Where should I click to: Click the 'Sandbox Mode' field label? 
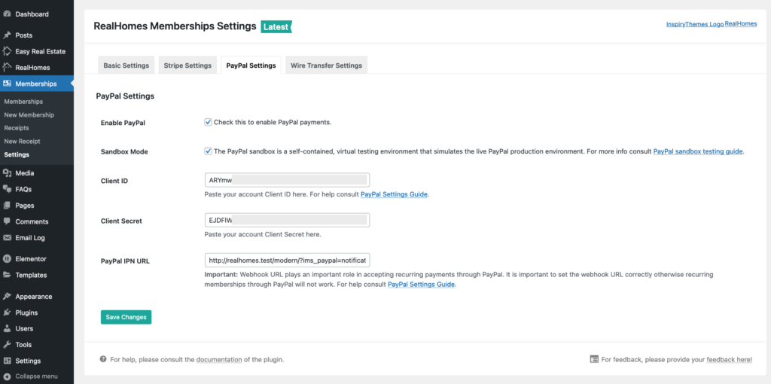124,151
